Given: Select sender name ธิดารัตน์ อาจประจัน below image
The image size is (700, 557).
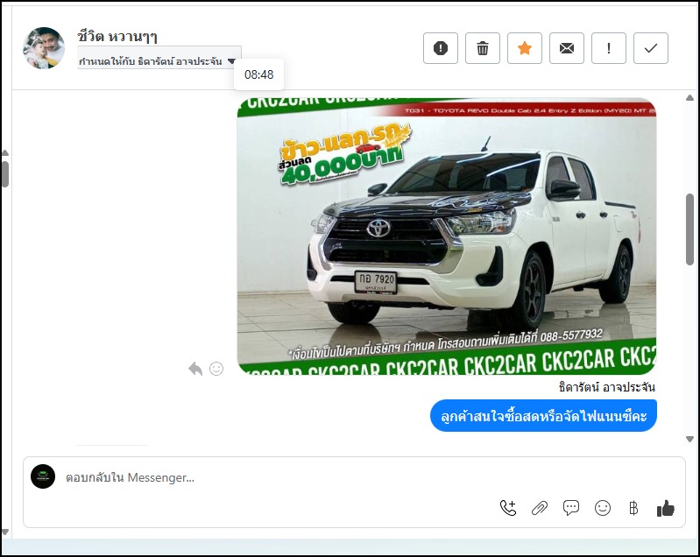Looking at the screenshot, I should pyautogui.click(x=607, y=387).
